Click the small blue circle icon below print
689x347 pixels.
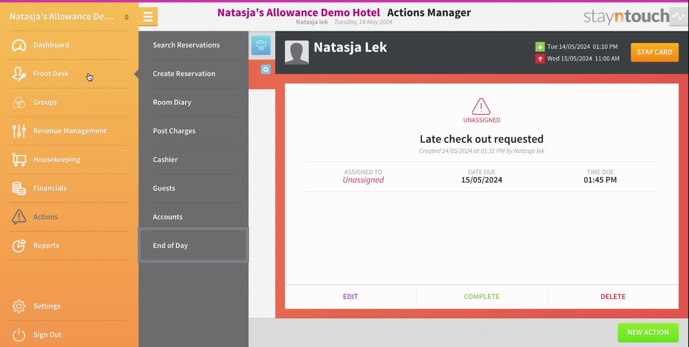pos(266,69)
